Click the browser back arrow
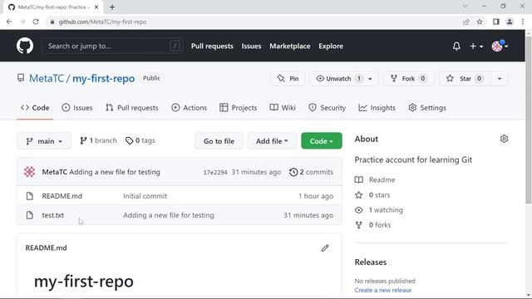Screen dimensions: 532x299 click(x=9, y=22)
